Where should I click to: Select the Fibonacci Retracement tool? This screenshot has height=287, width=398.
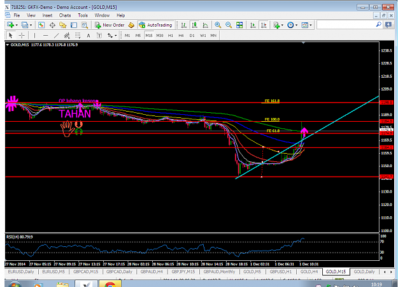pos(78,35)
